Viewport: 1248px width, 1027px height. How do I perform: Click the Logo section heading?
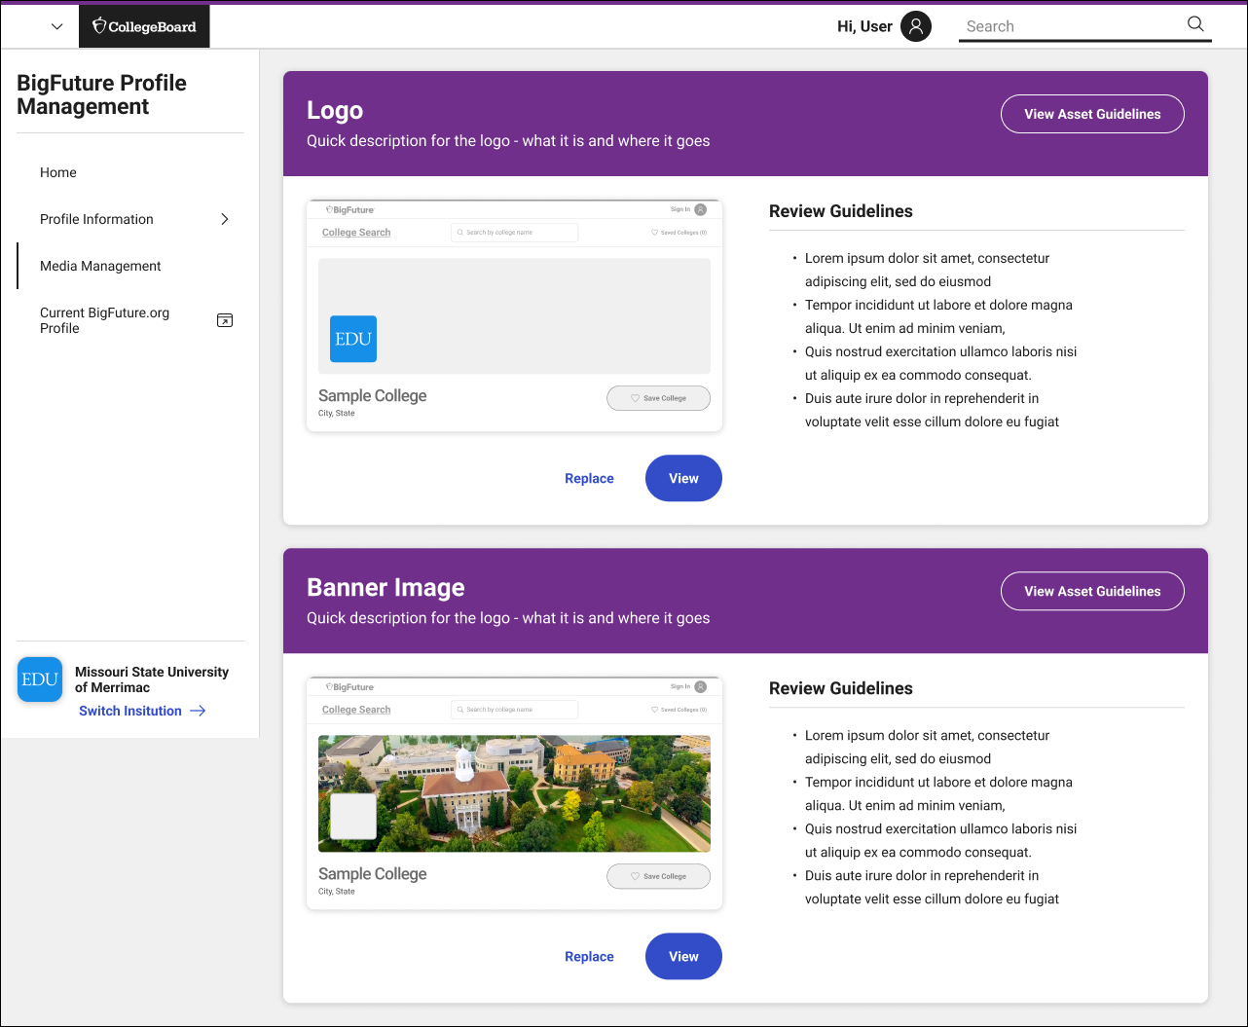coord(335,111)
